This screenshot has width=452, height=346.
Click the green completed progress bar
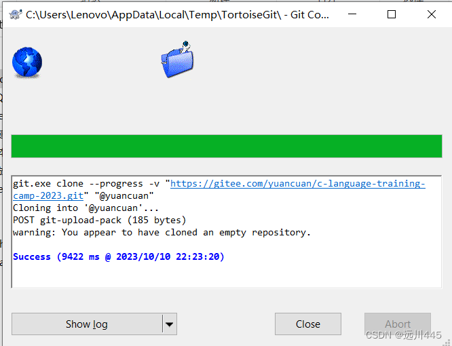(227, 146)
